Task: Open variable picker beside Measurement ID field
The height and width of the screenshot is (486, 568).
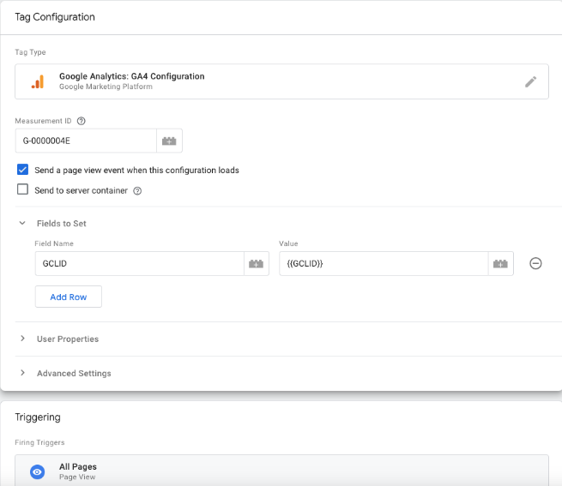Action: [169, 141]
